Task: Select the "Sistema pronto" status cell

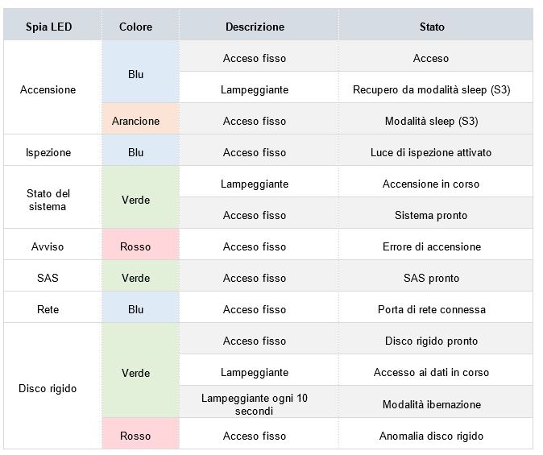Action: coord(431,215)
